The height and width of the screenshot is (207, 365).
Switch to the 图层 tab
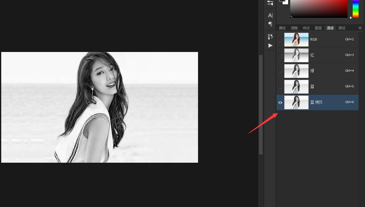(x=318, y=28)
